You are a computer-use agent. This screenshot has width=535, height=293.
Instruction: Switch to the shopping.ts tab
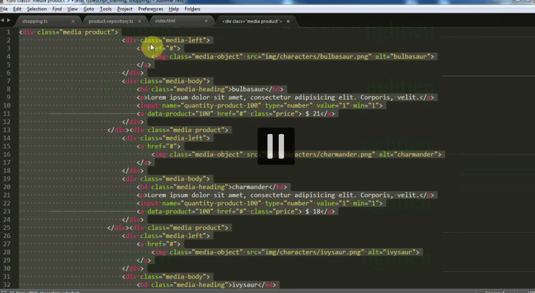pos(35,21)
